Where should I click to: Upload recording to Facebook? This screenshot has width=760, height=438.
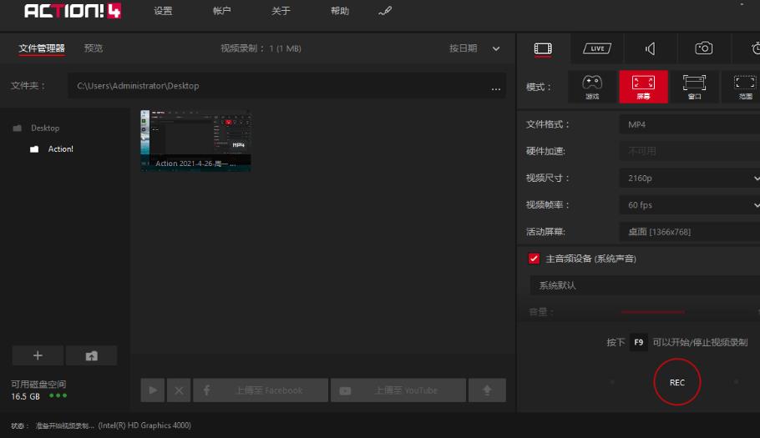261,390
